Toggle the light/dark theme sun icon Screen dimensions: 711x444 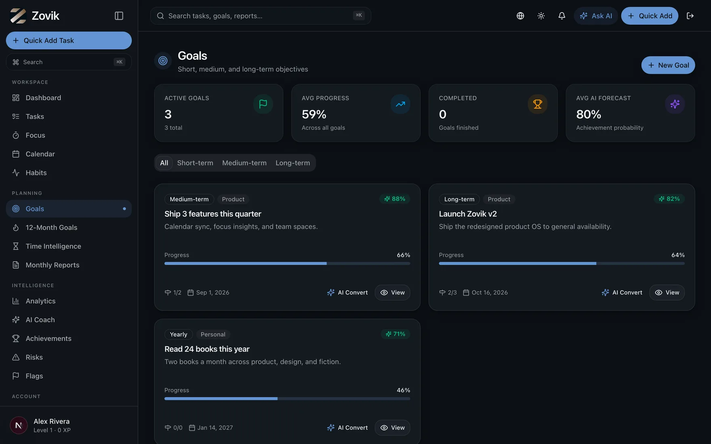click(x=541, y=16)
